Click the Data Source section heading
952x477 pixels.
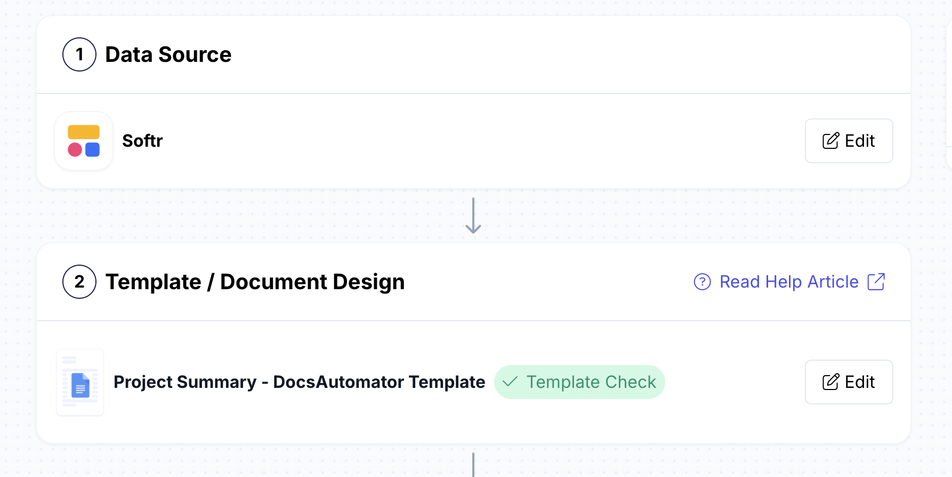click(x=168, y=54)
